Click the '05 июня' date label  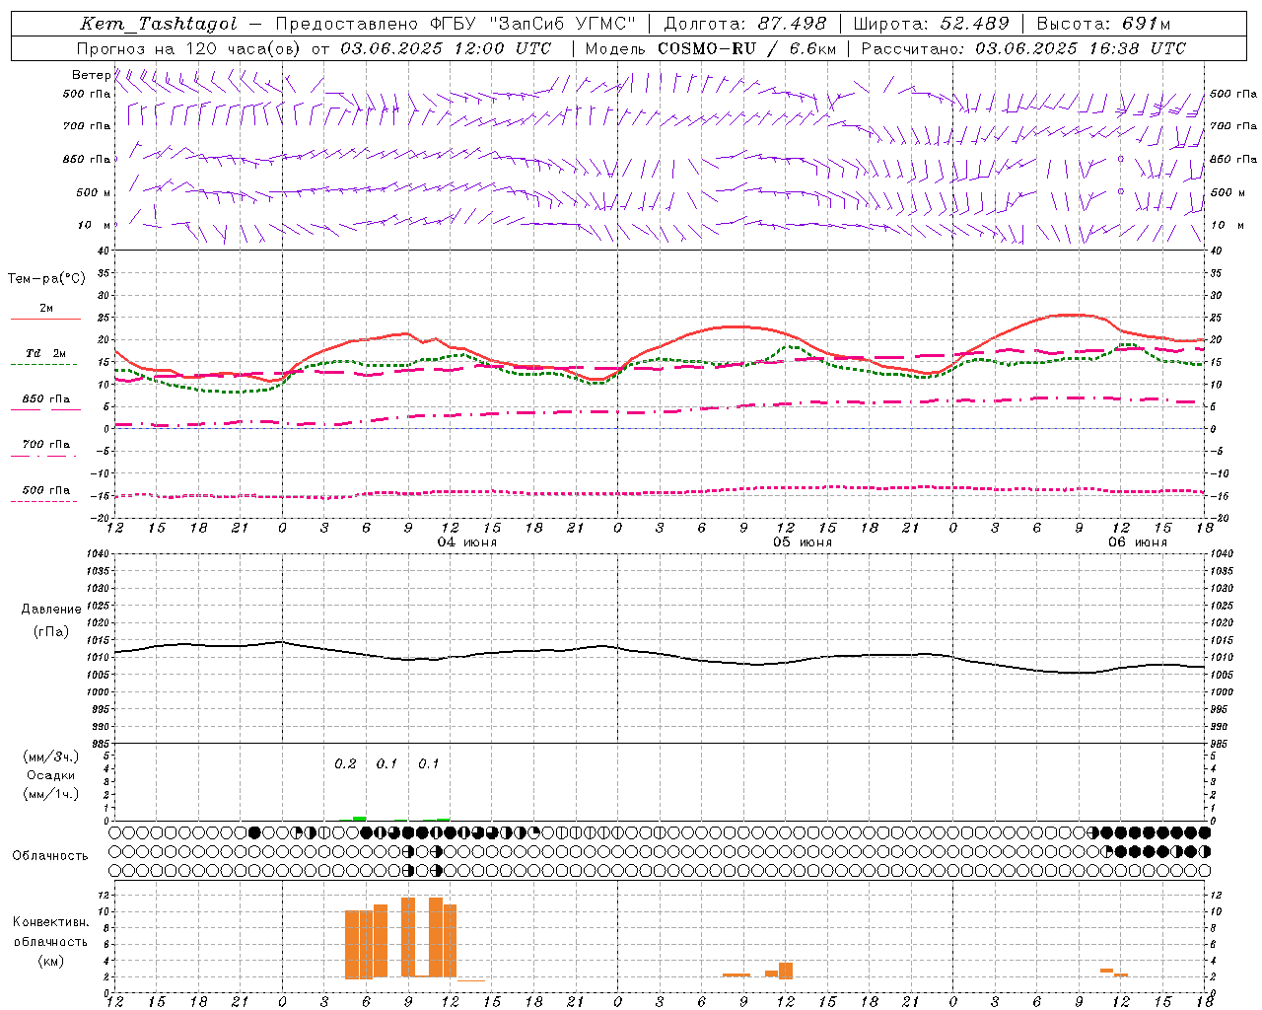[x=802, y=542]
